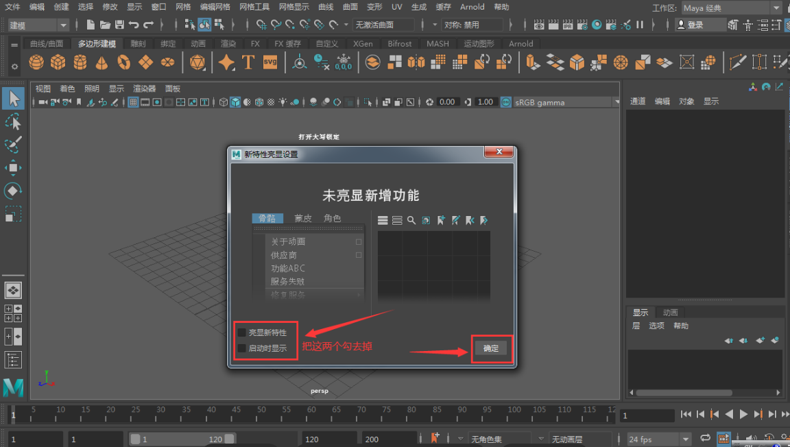Uncheck the 亮显新特性 checkbox
790x447 pixels.
[x=242, y=333]
